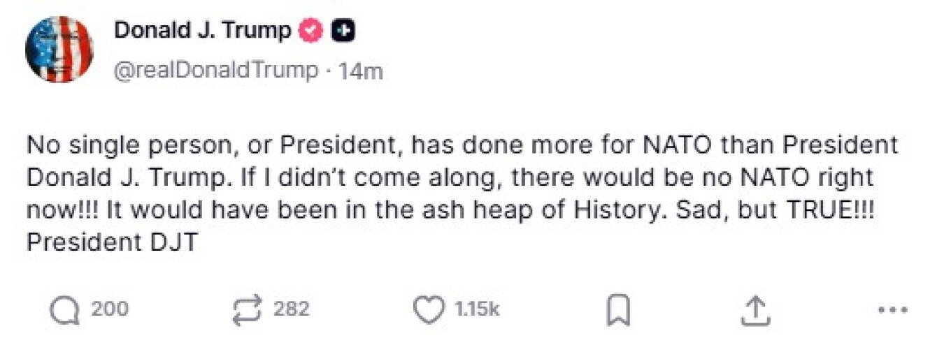Image resolution: width=951 pixels, height=359 pixels.
Task: View the 282 reposts count
Action: [x=291, y=309]
